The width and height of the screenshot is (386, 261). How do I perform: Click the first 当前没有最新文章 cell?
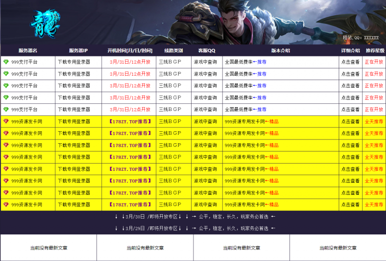(x=49, y=247)
